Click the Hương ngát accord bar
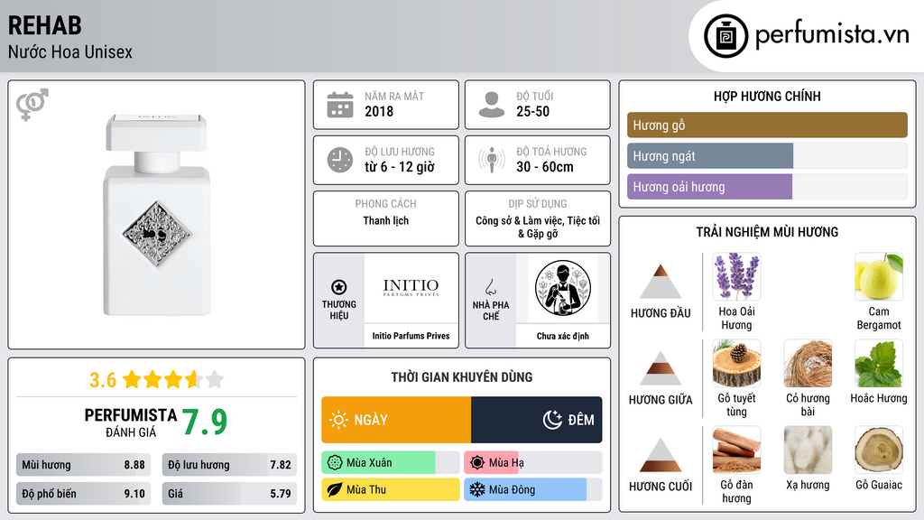 tap(767, 155)
